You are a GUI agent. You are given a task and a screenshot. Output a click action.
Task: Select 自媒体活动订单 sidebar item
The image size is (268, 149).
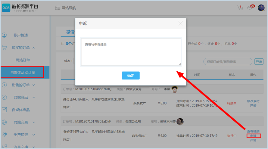(x=23, y=72)
